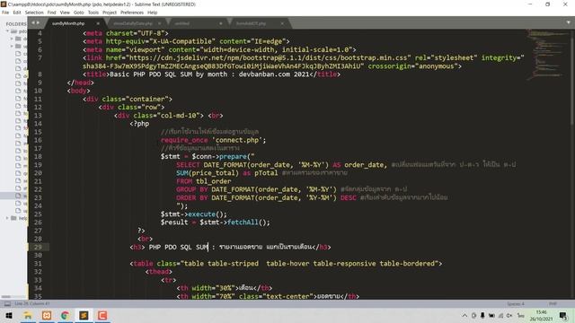Click the bootstrap.min.css link href line

coord(304,57)
